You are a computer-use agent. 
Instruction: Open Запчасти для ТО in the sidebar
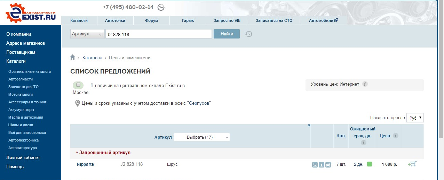23,87
